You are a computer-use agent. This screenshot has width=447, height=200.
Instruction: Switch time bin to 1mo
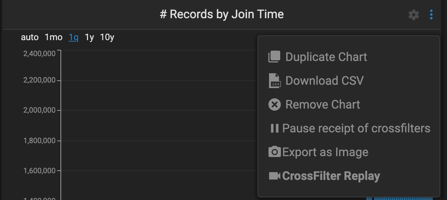tap(54, 37)
